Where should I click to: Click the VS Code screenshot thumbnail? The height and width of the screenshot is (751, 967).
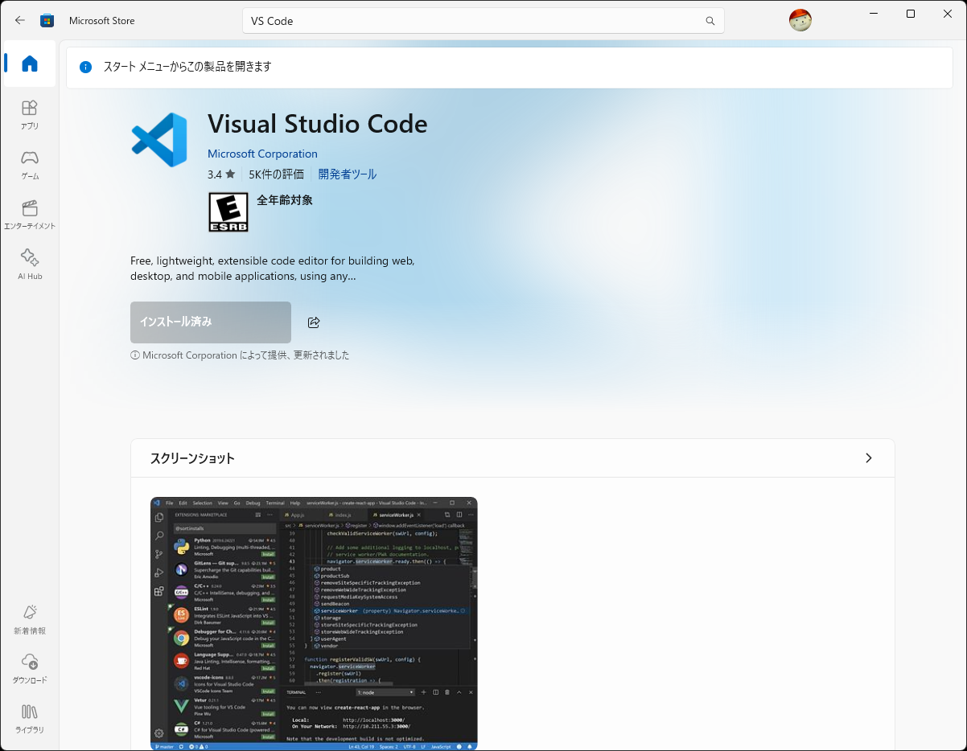[313, 623]
